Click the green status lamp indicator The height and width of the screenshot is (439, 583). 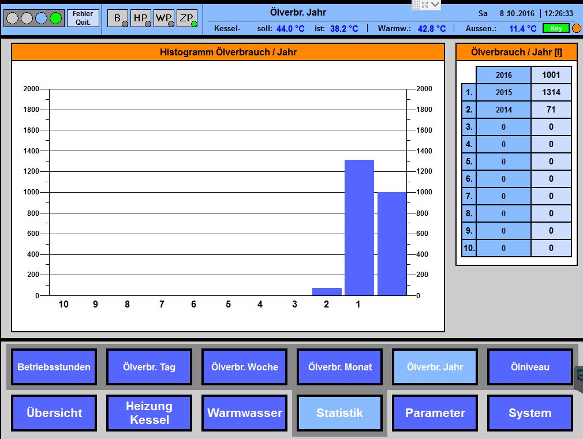pyautogui.click(x=56, y=18)
